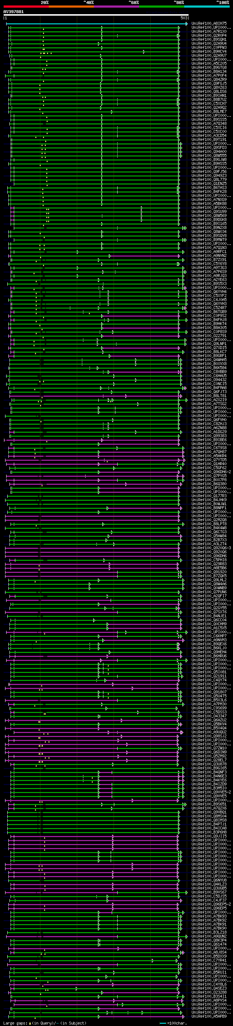Viewport: 233px width, 1026px height.
Task: Click the UniRef100_B9SQH1 hit label
Action: click(209, 39)
